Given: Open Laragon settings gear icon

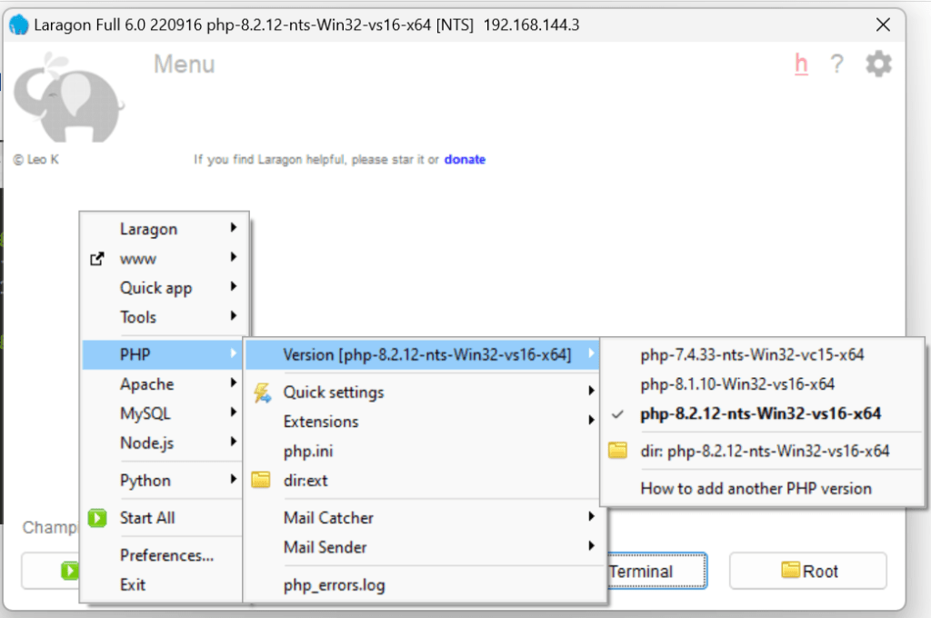Looking at the screenshot, I should tap(879, 64).
